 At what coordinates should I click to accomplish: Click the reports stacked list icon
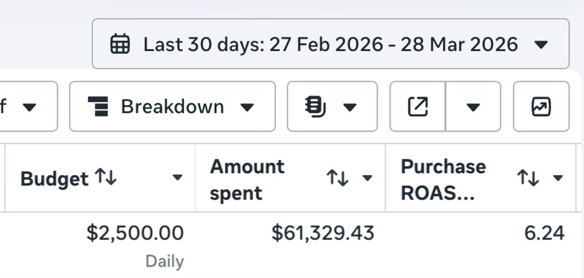[x=316, y=107]
